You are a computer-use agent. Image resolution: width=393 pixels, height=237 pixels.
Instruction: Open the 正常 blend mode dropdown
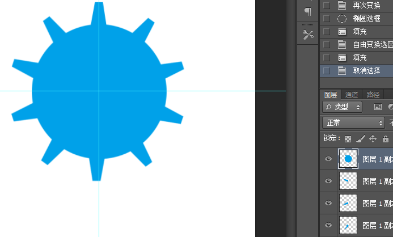(353, 123)
